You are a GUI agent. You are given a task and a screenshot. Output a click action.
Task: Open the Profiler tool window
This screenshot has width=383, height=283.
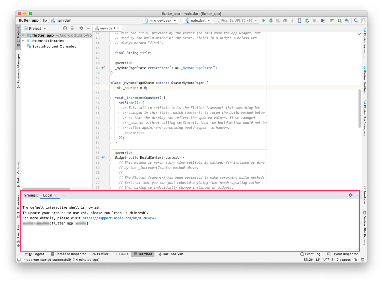tap(101, 254)
